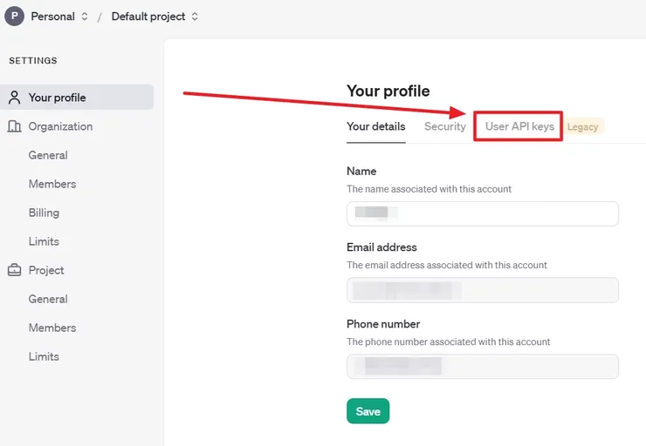Open the Security tab
Viewport: 646px width, 446px height.
[445, 126]
